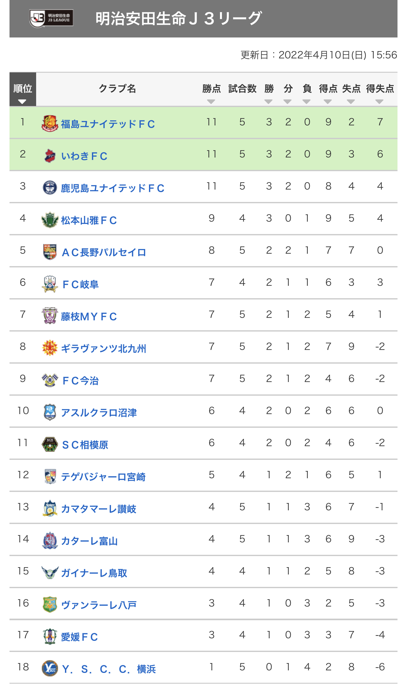This screenshot has width=407, height=685.
Task: Click the J3 League logo in header
Action: [51, 18]
